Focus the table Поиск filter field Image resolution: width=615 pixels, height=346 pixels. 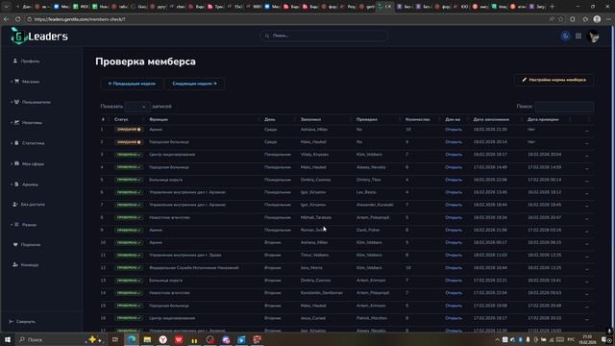tap(564, 107)
